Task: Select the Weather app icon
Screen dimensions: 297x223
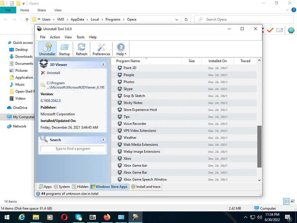Action: (x=120, y=138)
